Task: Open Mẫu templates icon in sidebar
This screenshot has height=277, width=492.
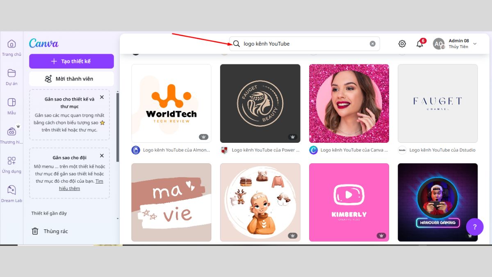Action: (x=11, y=102)
